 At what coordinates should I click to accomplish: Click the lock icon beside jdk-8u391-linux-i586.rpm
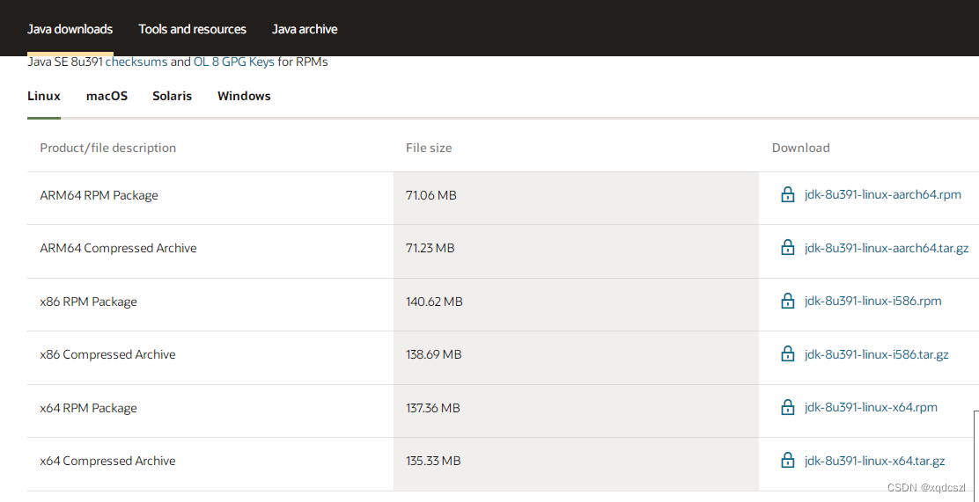click(788, 302)
